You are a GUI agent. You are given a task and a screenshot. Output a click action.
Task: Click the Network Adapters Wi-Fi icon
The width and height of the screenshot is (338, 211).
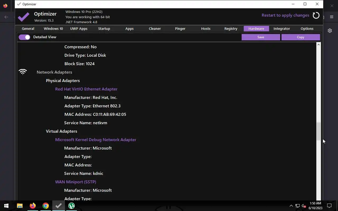[x=23, y=72]
